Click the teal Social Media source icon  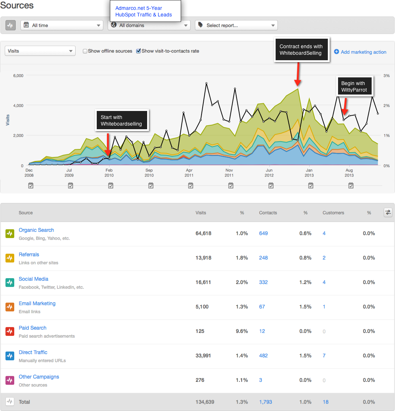[x=10, y=282]
